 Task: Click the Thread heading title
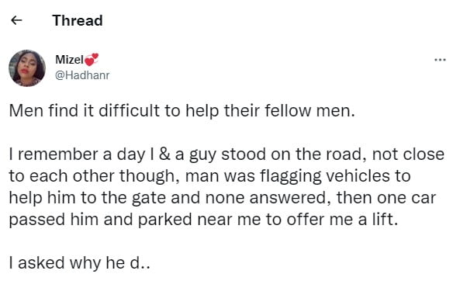(x=78, y=20)
